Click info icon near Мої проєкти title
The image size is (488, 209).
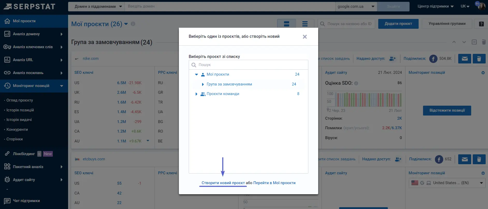point(133,24)
